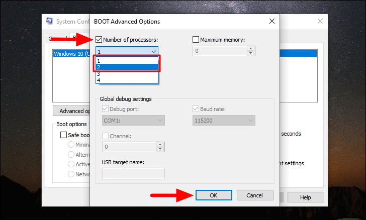Click the Channel spinner up arrow

pyautogui.click(x=160, y=145)
